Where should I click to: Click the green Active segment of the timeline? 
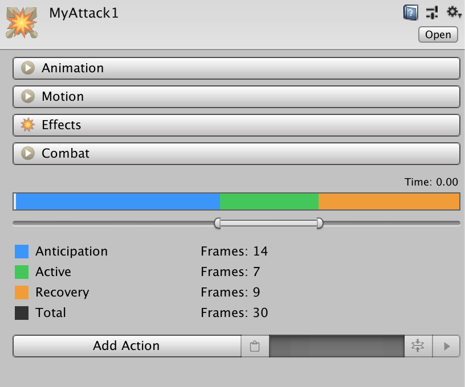point(270,201)
